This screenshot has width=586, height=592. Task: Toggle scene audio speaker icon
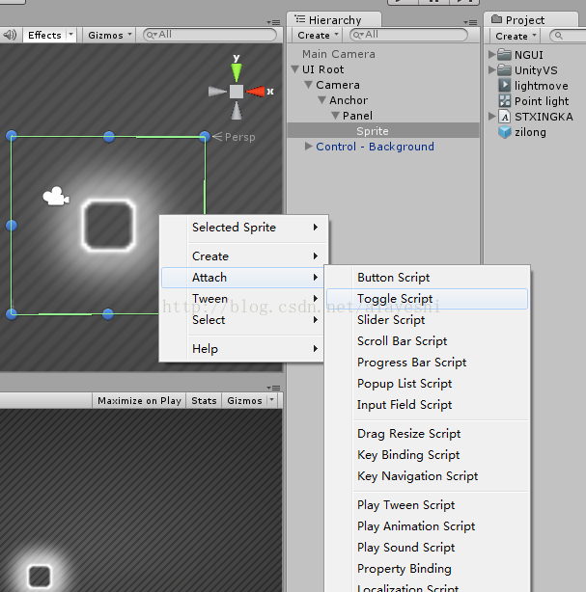pos(11,35)
